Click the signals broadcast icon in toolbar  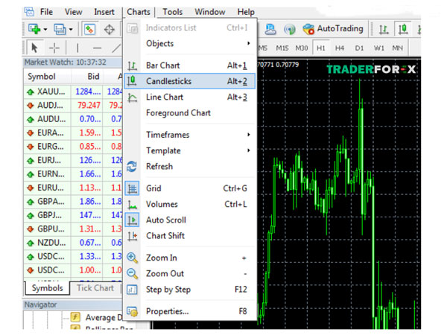(289, 29)
